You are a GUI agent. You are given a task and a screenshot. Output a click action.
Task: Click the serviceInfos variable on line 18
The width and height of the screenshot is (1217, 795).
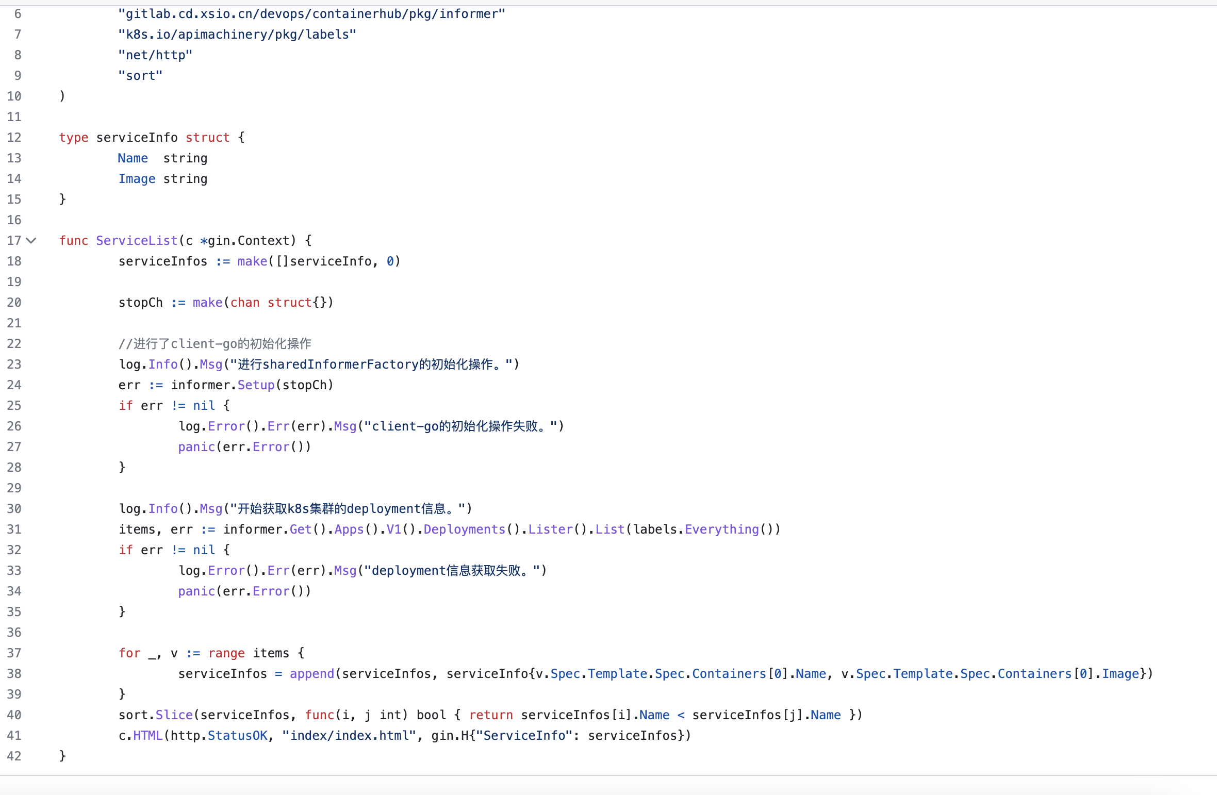point(163,261)
